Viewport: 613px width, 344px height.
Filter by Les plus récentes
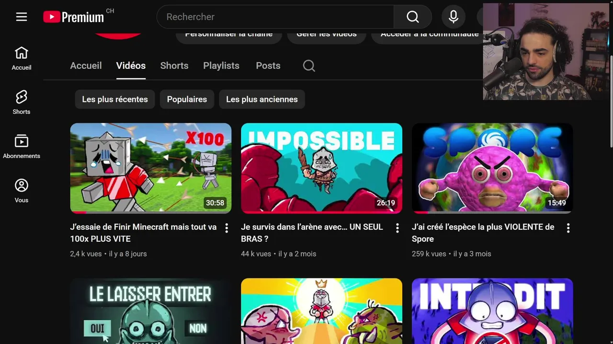(x=115, y=99)
